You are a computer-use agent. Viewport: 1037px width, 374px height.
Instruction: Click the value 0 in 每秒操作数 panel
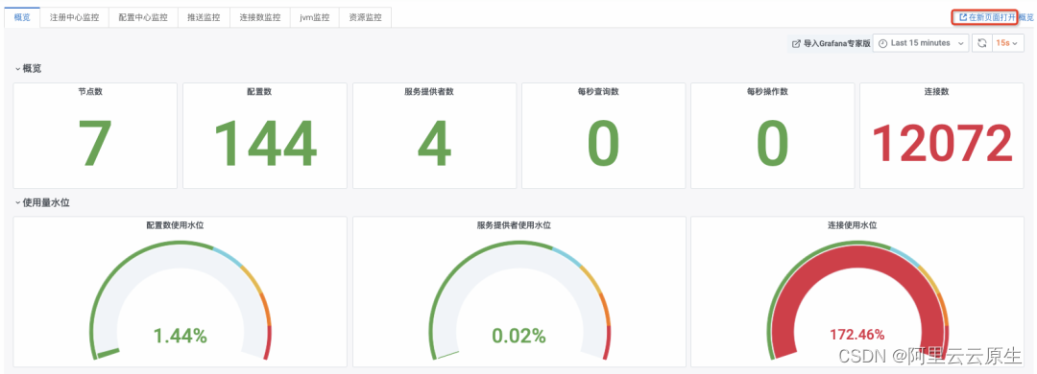772,143
